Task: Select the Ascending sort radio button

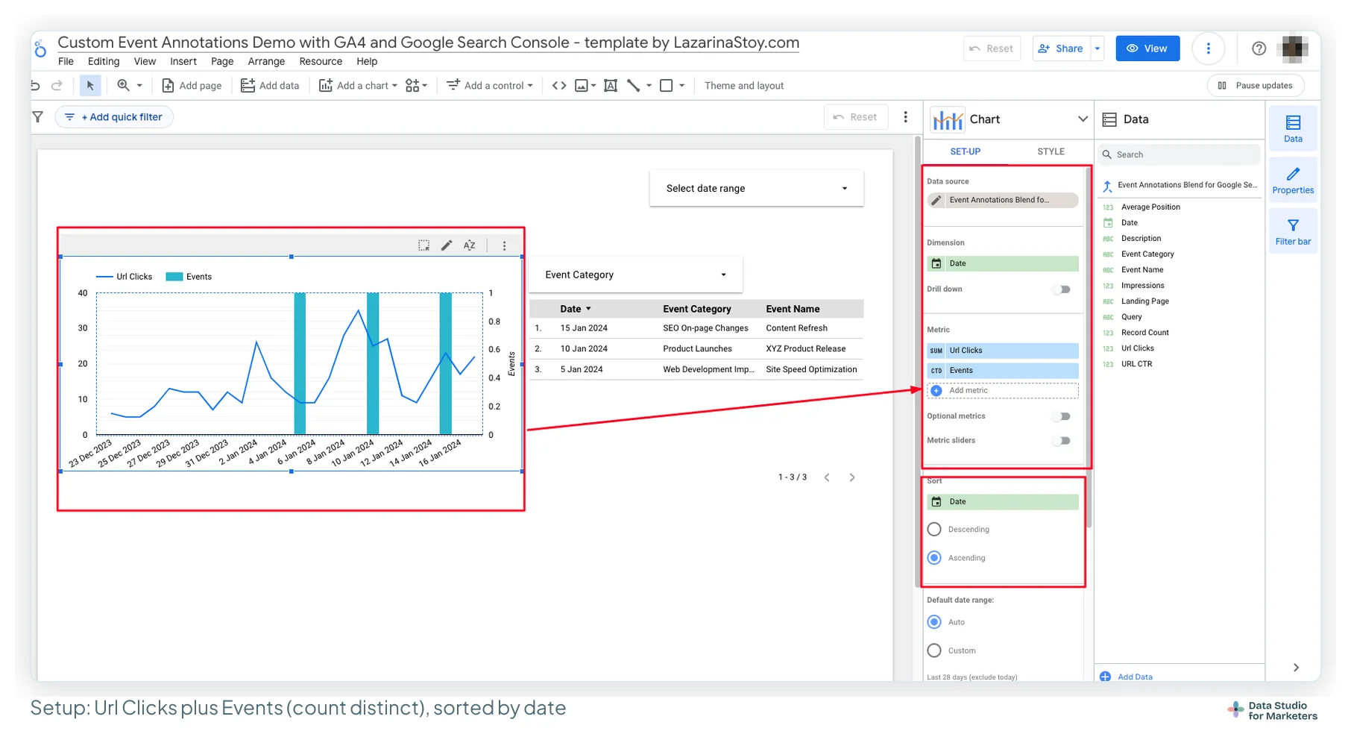Action: [934, 558]
